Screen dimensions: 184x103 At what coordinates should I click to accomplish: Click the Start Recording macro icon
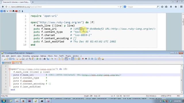(83, 59)
